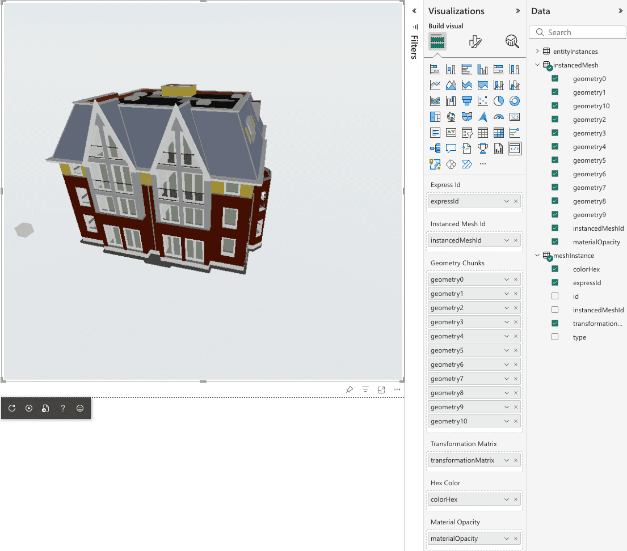Select the donut chart visual icon
Image resolution: width=627 pixels, height=551 pixels.
[x=515, y=101]
